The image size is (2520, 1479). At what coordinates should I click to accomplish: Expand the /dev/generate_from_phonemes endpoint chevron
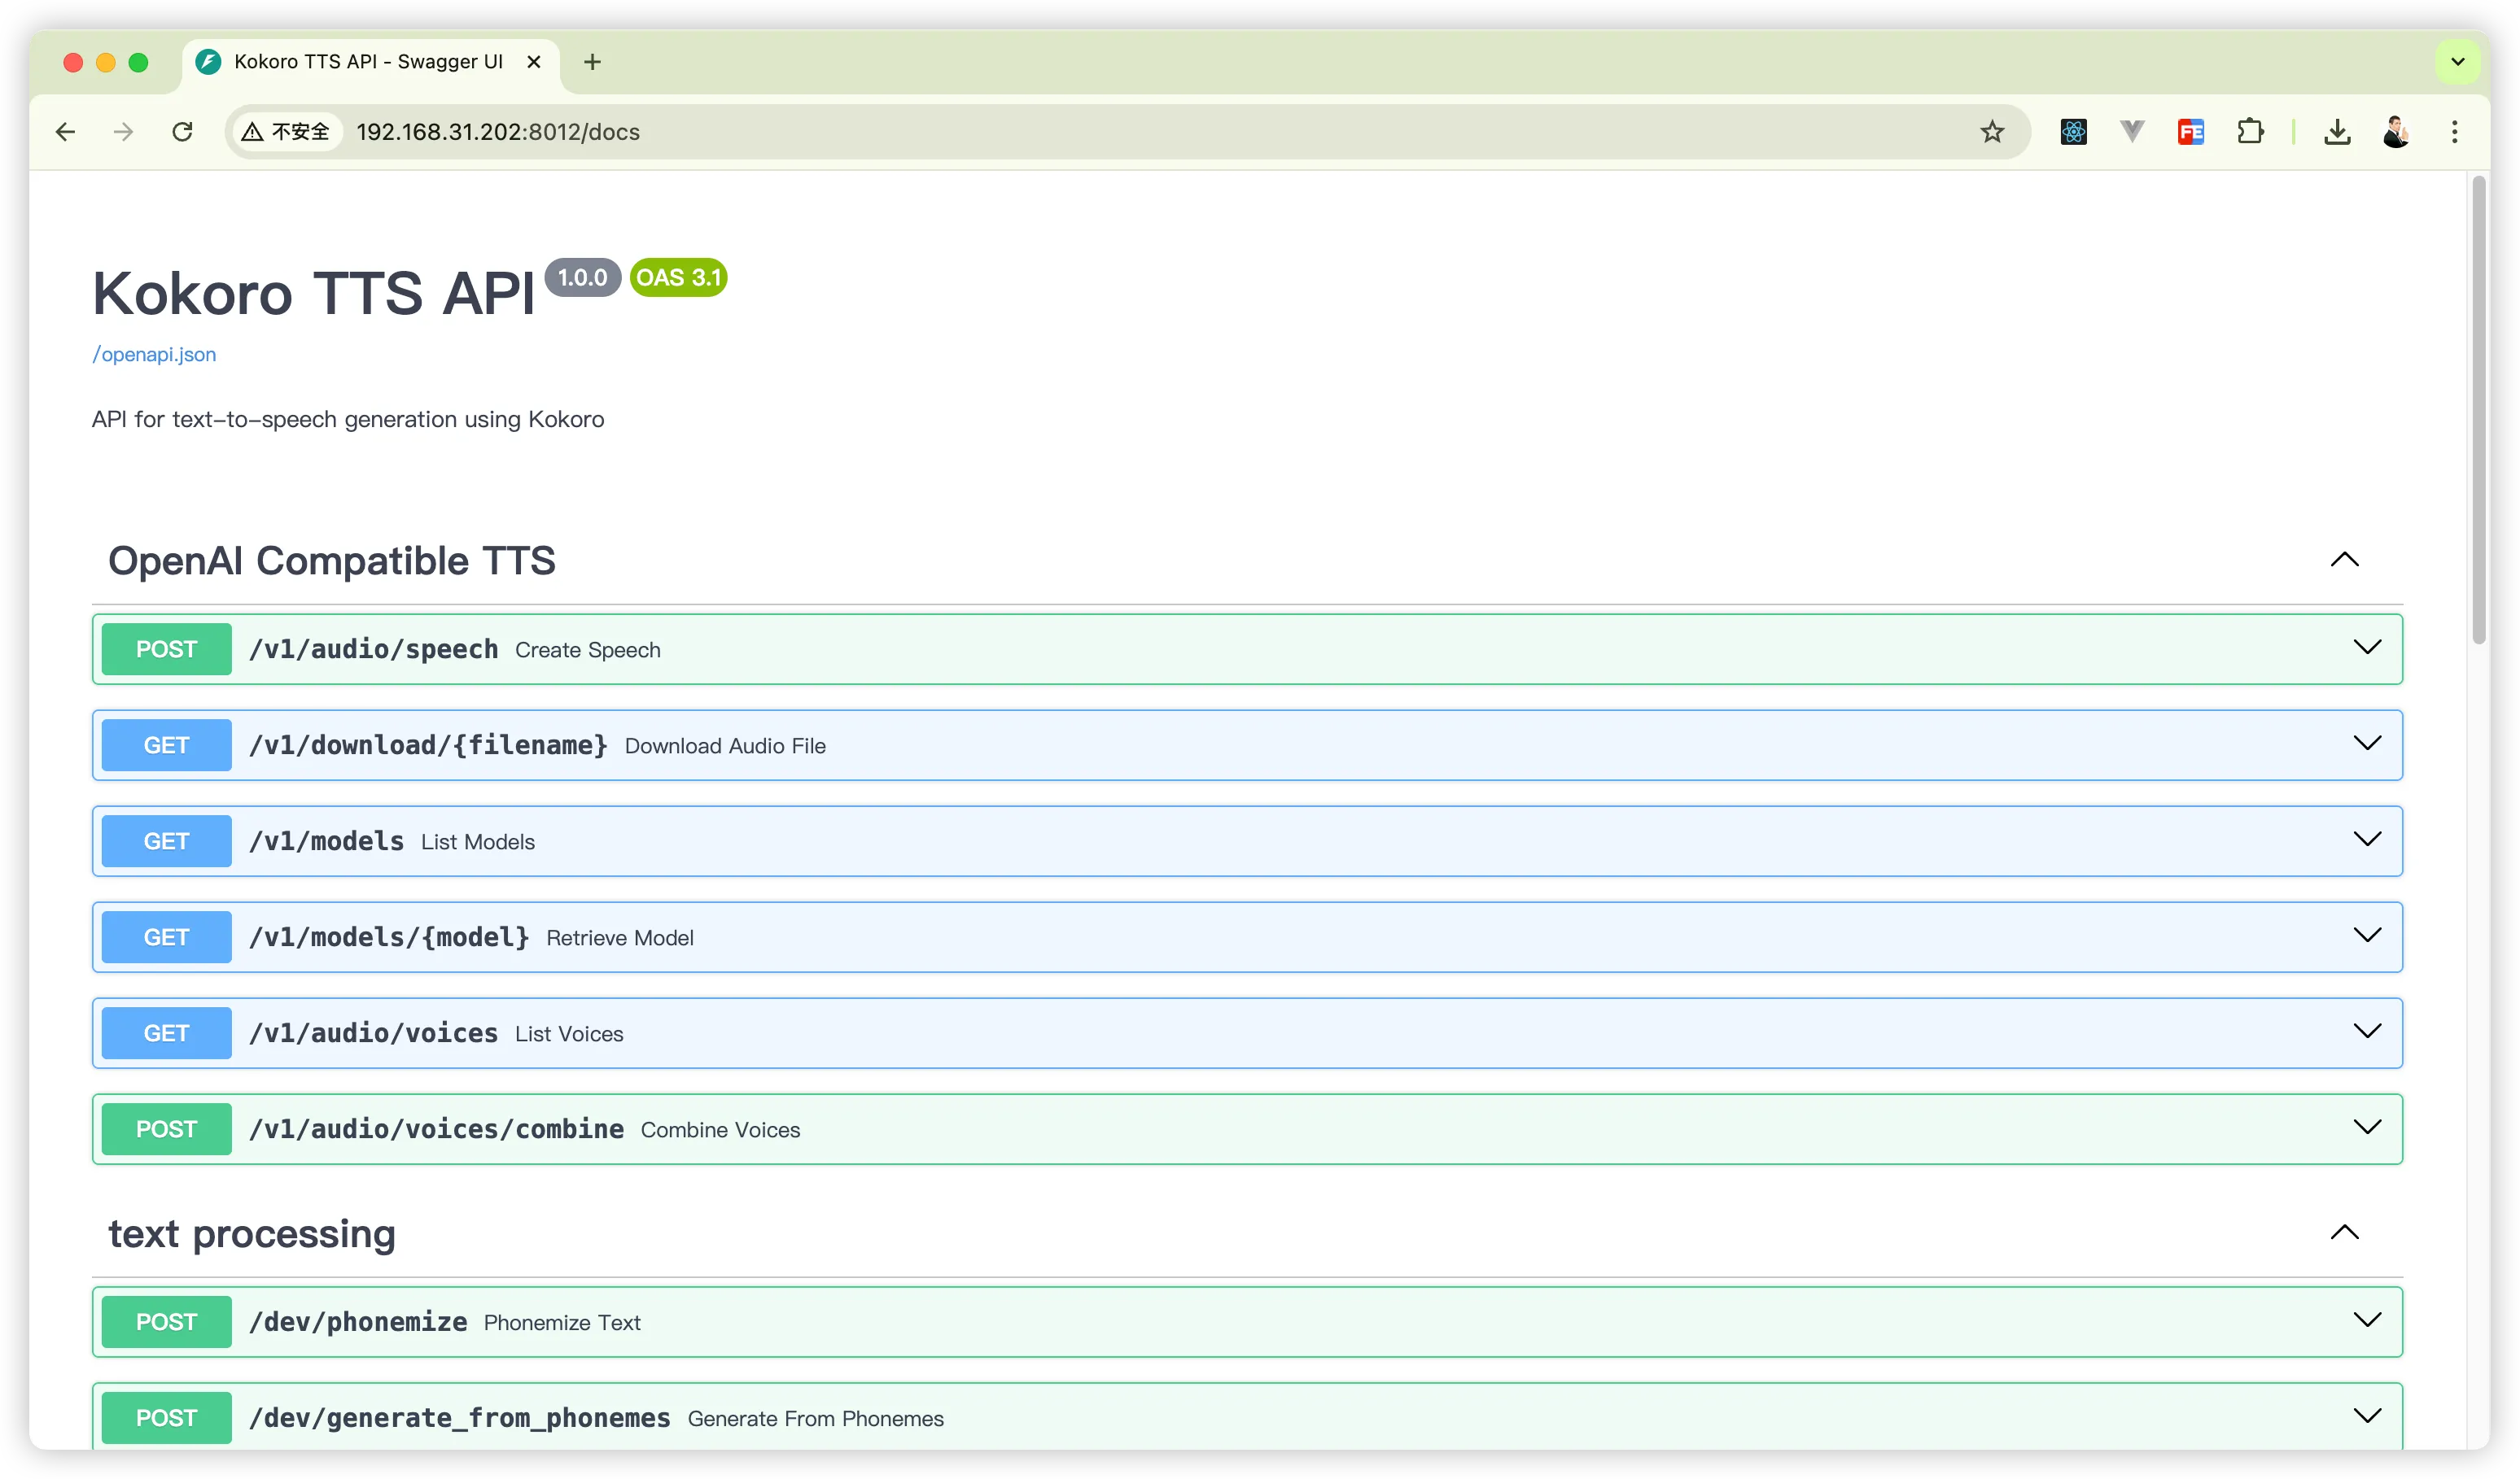(x=2367, y=1416)
